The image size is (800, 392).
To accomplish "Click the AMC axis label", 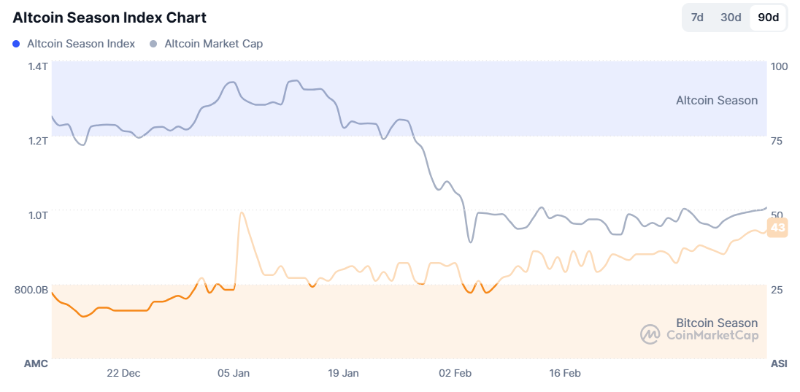I will pyautogui.click(x=36, y=364).
